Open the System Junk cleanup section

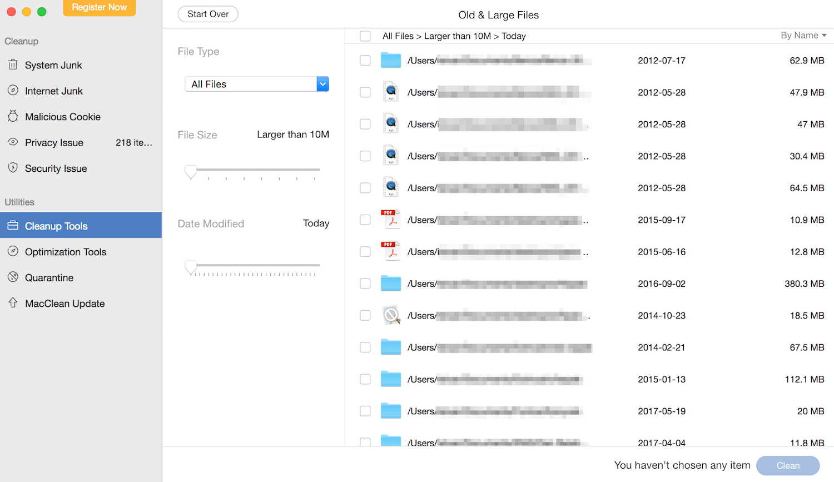click(x=53, y=65)
